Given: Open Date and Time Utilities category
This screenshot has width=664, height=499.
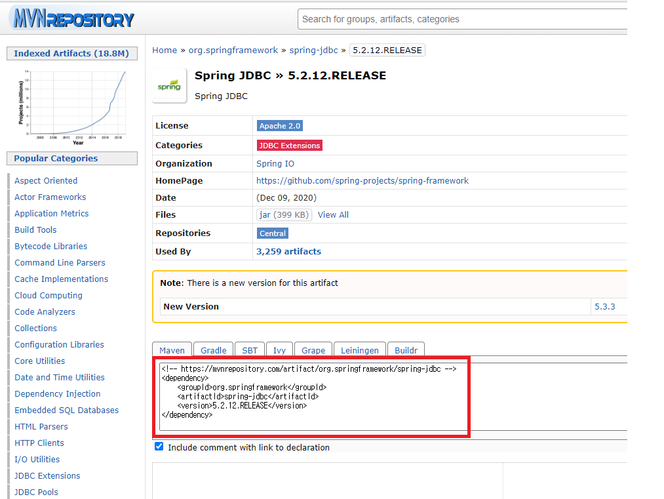Looking at the screenshot, I should [60, 378].
